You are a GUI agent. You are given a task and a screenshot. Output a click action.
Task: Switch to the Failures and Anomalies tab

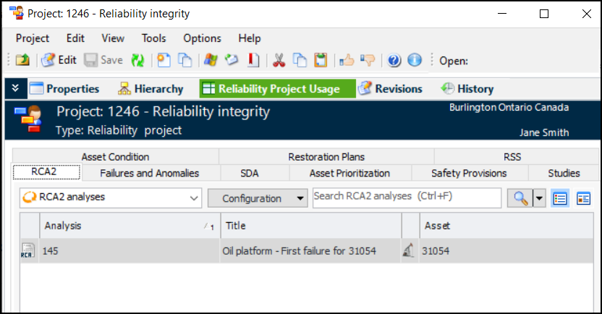149,173
